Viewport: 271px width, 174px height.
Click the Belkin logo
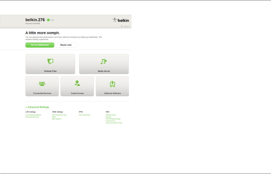(x=121, y=20)
